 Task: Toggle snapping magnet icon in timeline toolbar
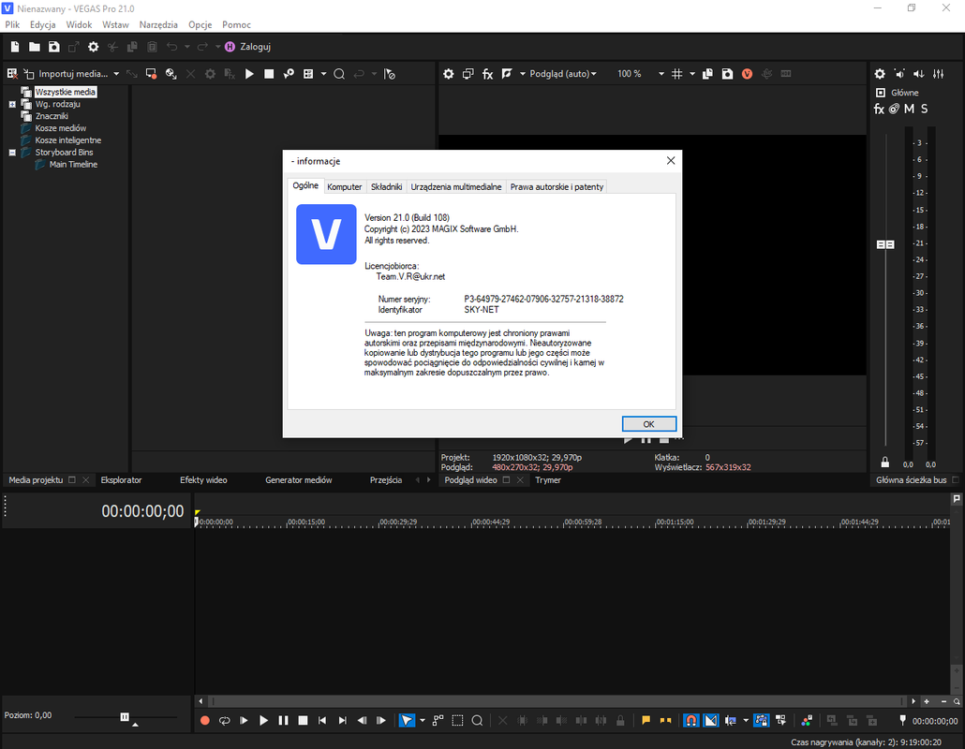coord(691,720)
